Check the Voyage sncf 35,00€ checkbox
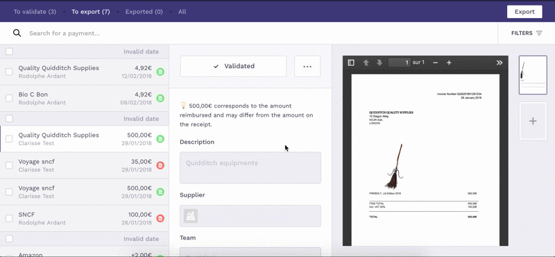 [x=9, y=165]
